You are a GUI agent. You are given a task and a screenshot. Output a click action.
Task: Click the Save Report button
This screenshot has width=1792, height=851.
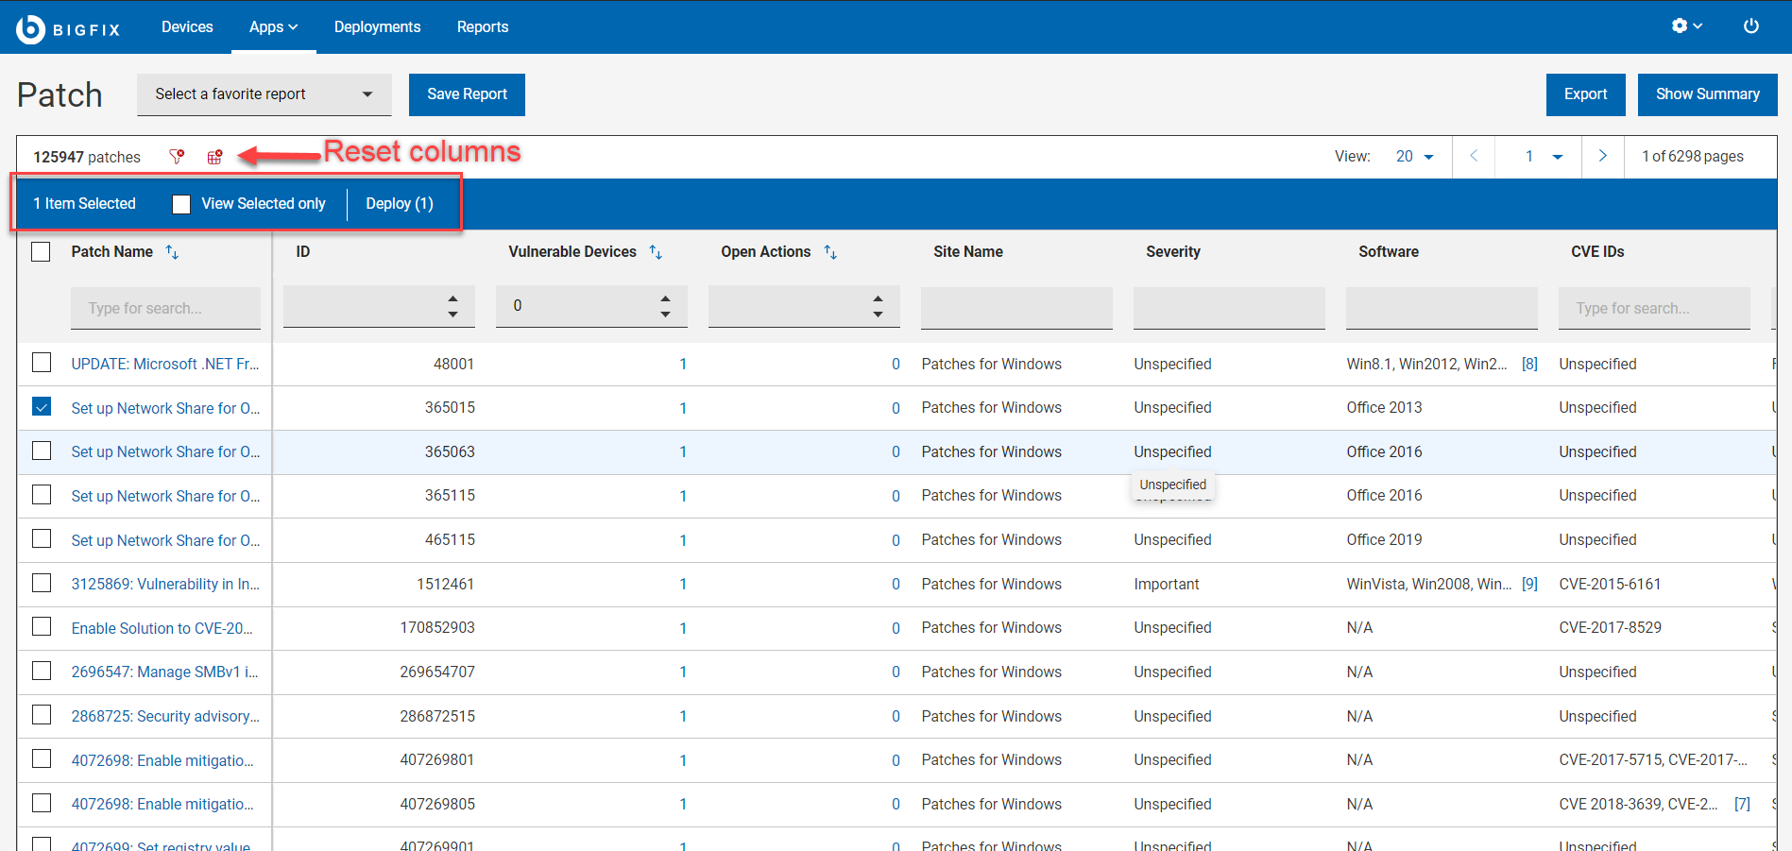click(x=467, y=94)
